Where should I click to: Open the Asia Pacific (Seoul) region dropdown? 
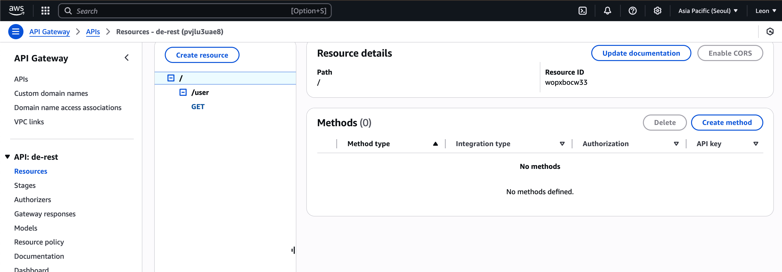pos(708,11)
